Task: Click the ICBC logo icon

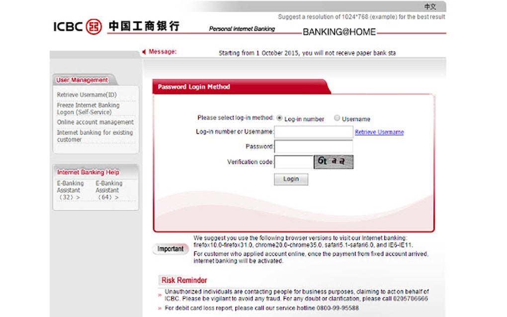Action: click(x=93, y=27)
